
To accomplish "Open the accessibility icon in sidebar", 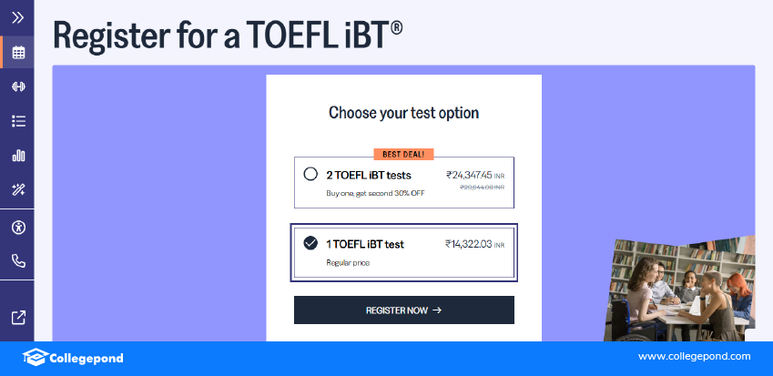I will (x=17, y=227).
